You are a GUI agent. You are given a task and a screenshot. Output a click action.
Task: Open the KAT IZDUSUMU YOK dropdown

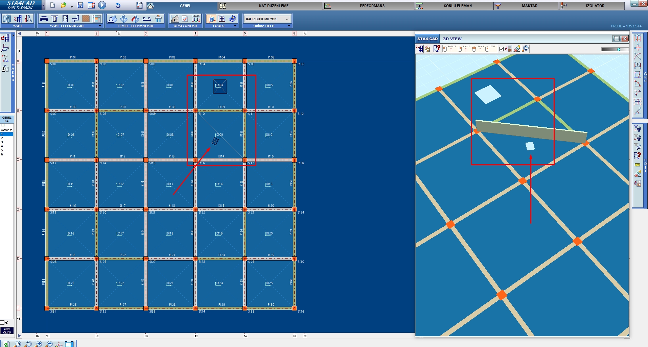[267, 19]
